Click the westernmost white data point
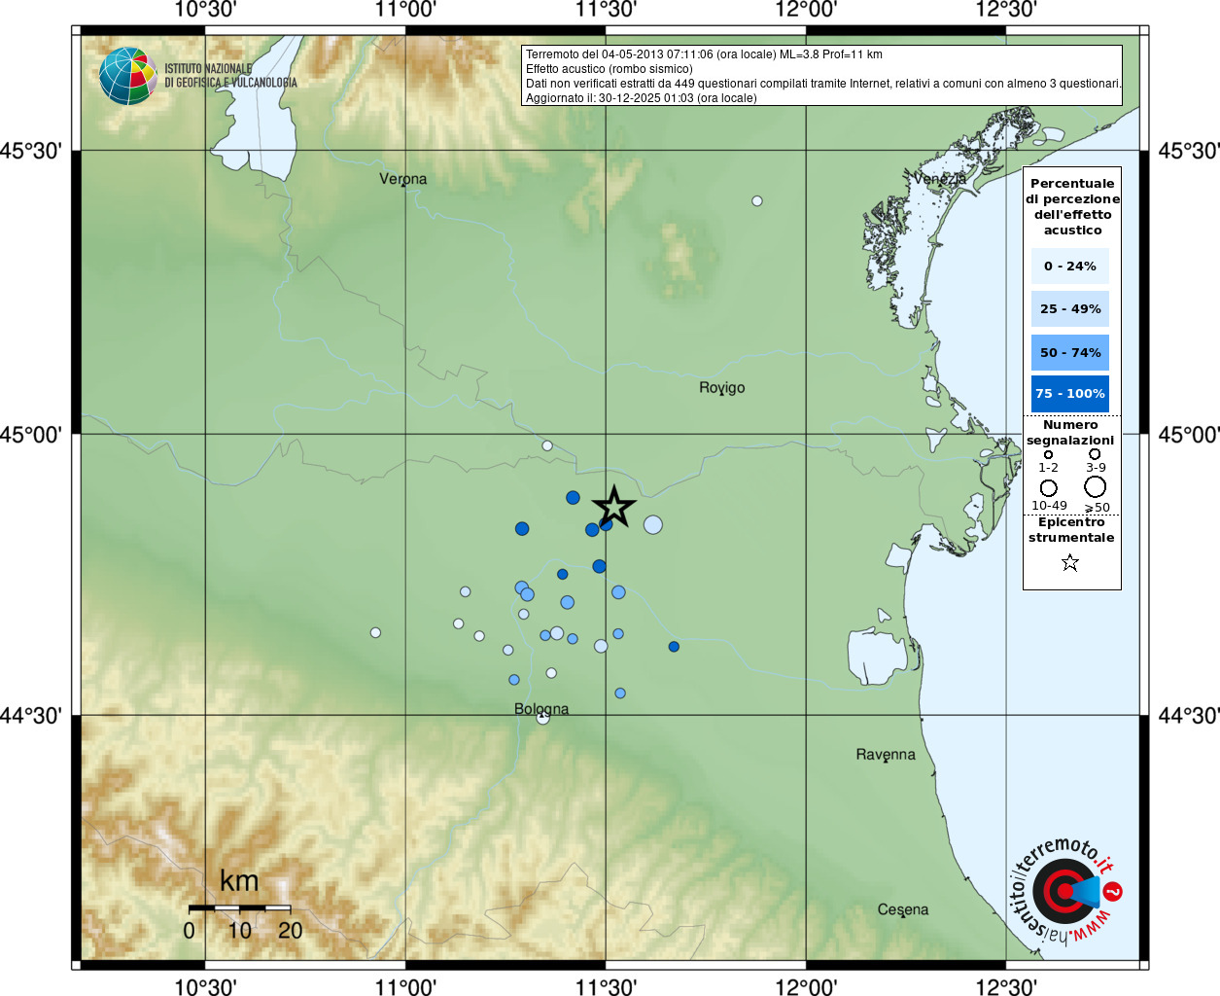 point(375,632)
